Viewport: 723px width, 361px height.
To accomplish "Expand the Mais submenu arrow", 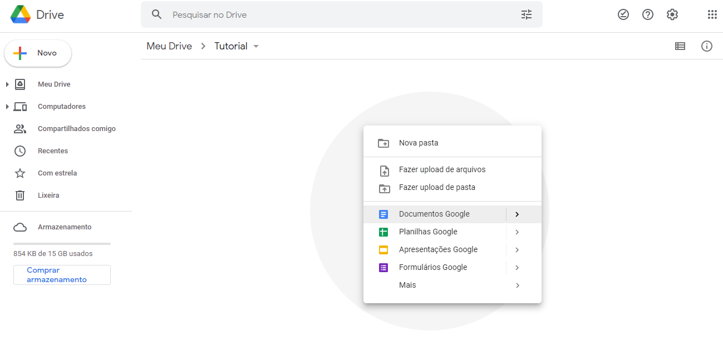I will pyautogui.click(x=517, y=285).
